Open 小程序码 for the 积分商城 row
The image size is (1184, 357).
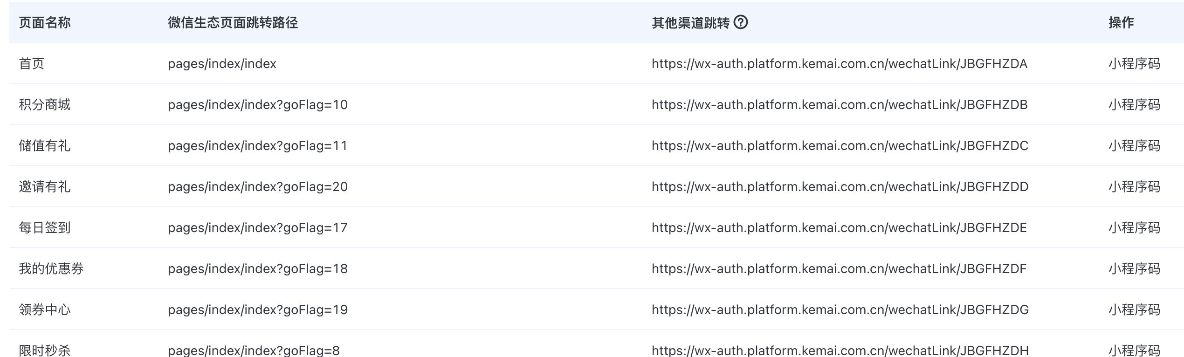(1134, 104)
